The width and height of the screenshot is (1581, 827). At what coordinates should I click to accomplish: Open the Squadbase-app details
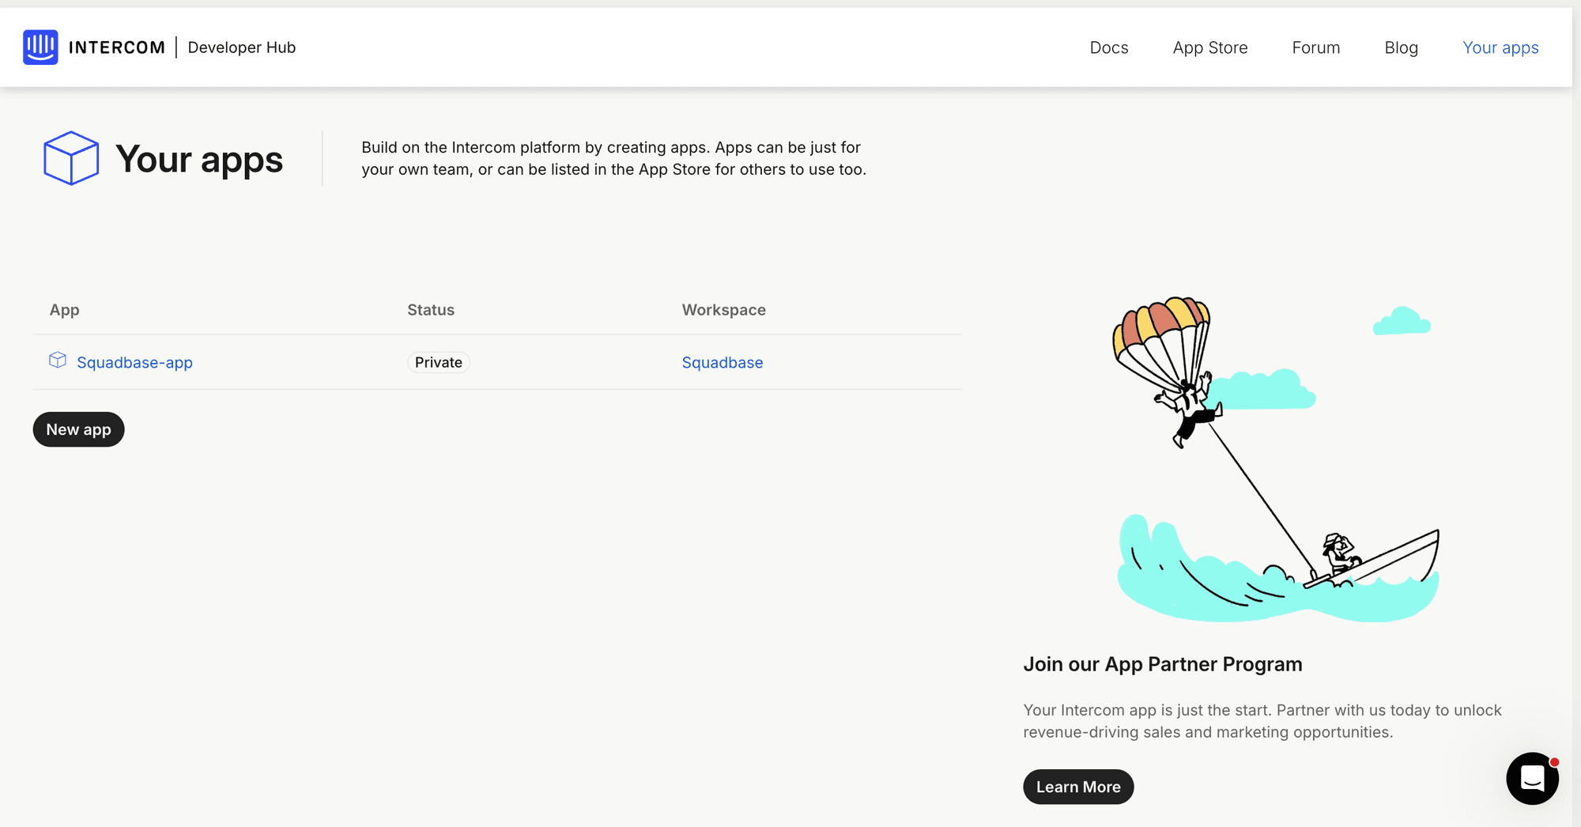pos(134,362)
